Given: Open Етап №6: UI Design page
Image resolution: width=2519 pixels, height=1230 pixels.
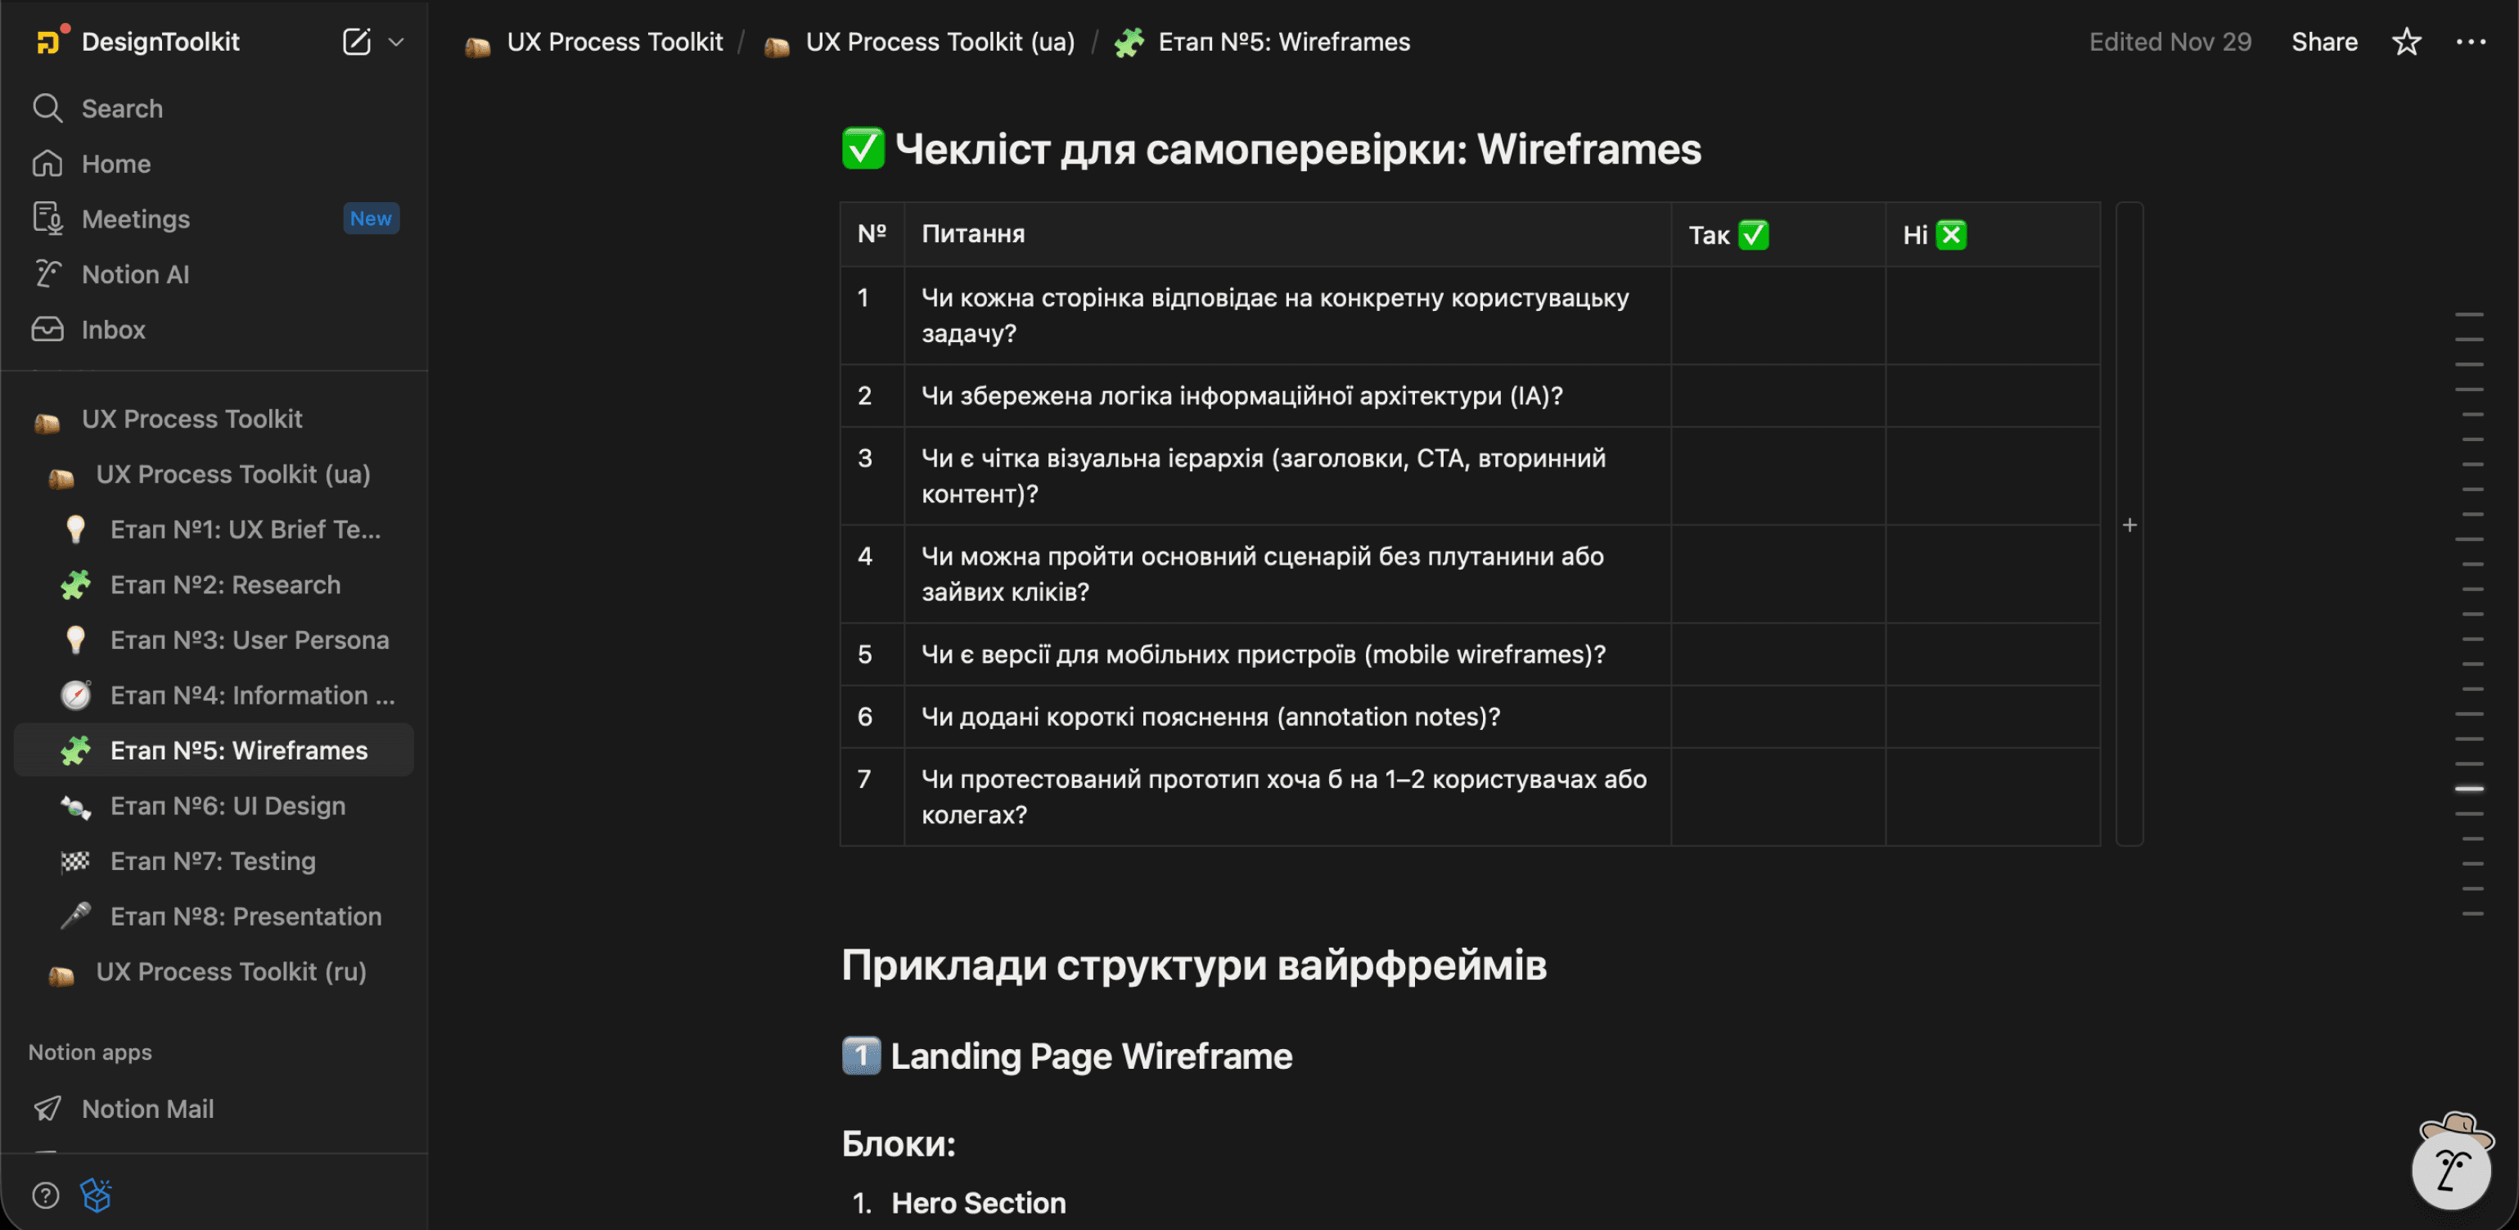Looking at the screenshot, I should coord(227,805).
